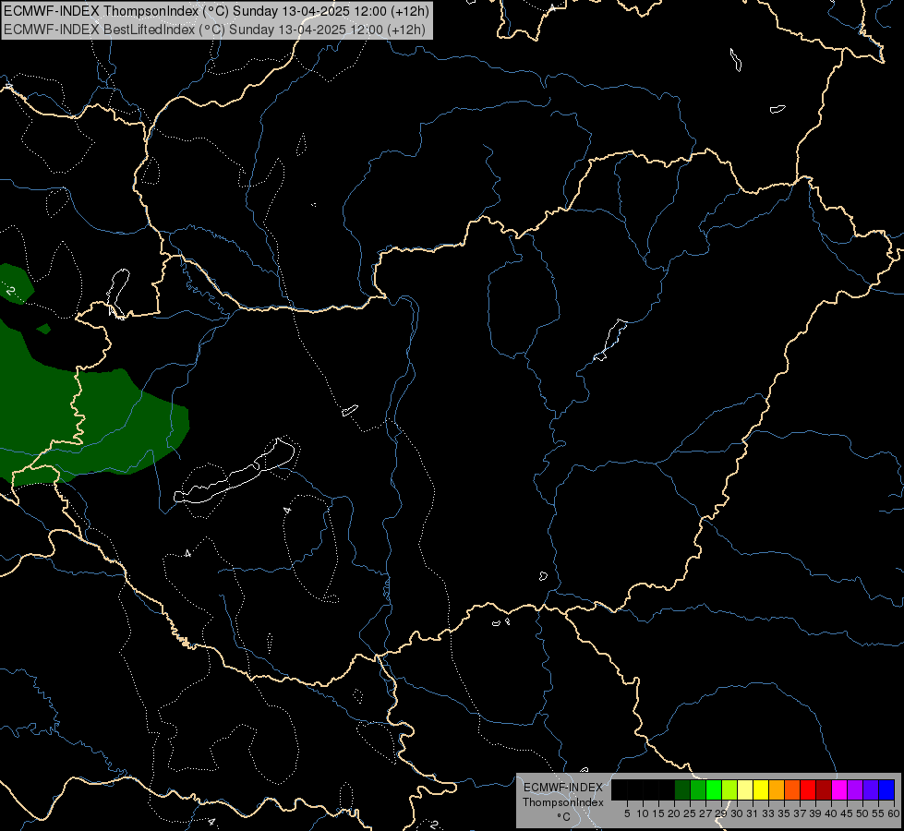This screenshot has width=904, height=831.
Task: Select the red 37-39 legend swatch
Action: (x=808, y=790)
